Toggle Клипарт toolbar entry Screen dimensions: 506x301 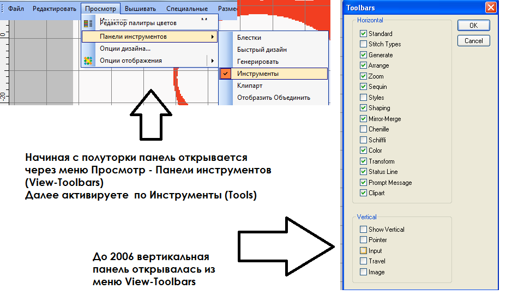click(x=274, y=86)
